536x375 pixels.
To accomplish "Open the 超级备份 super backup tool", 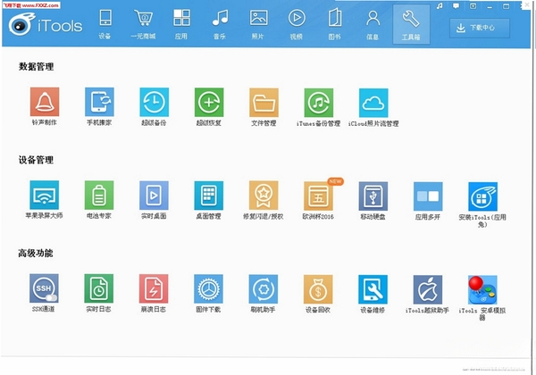I will click(155, 102).
